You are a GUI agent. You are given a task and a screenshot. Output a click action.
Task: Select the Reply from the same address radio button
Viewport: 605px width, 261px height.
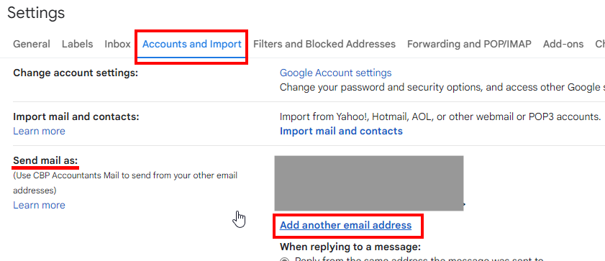pyautogui.click(x=285, y=260)
